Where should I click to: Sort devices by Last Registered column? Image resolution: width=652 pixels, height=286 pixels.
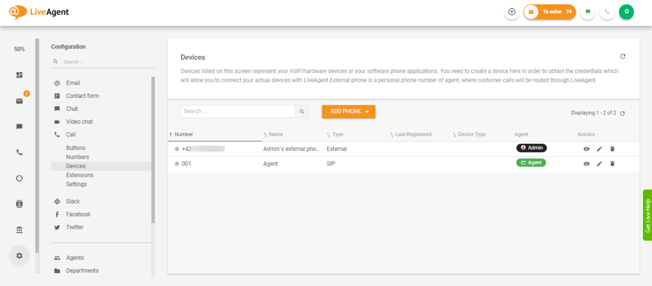tap(413, 134)
